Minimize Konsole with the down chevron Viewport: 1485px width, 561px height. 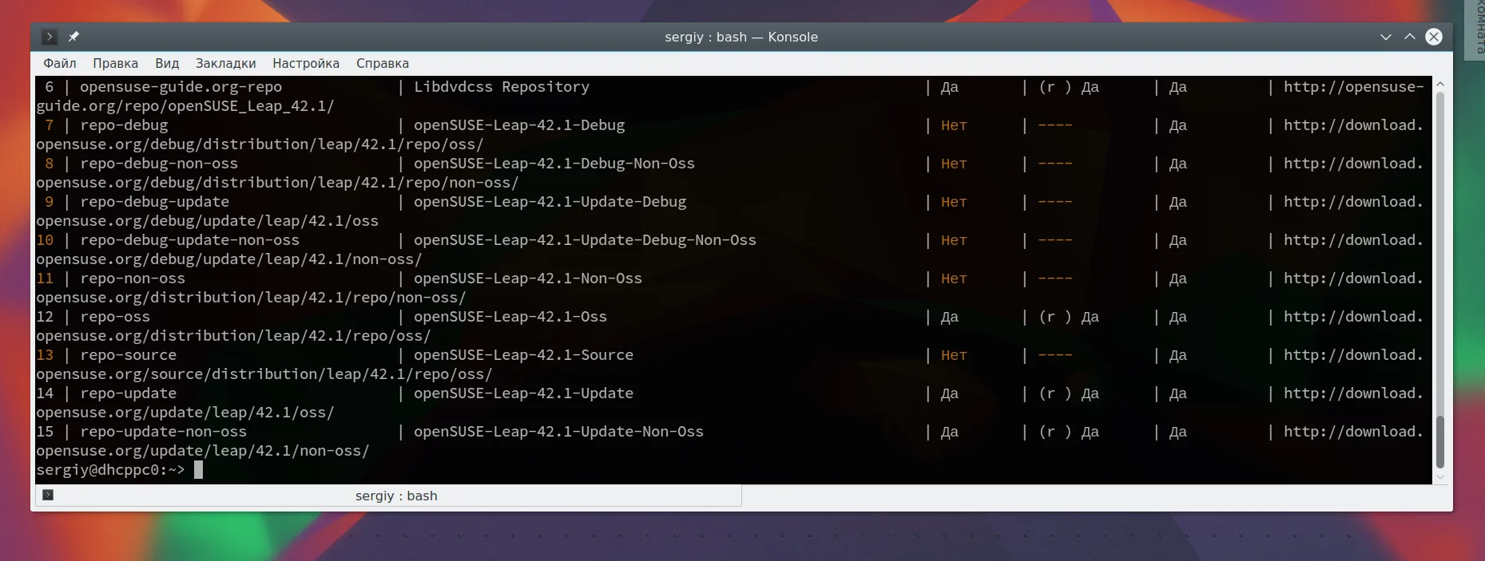pyautogui.click(x=1386, y=37)
